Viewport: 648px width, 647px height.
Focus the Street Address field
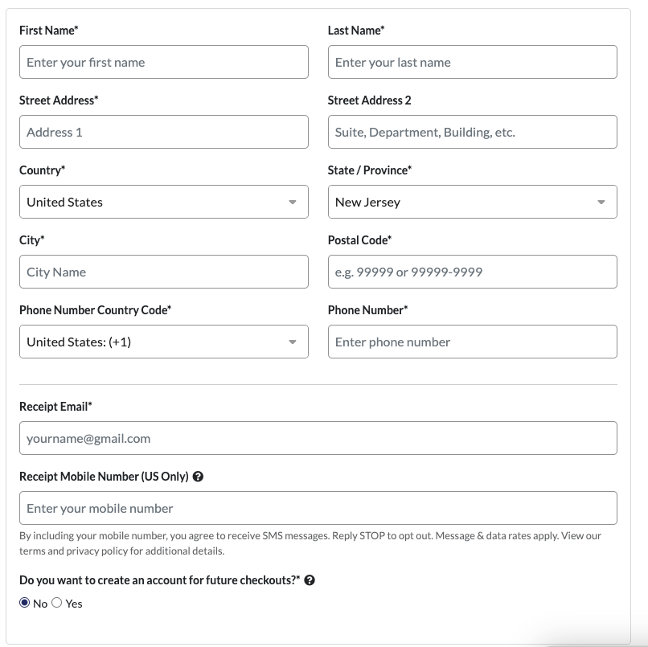(164, 132)
